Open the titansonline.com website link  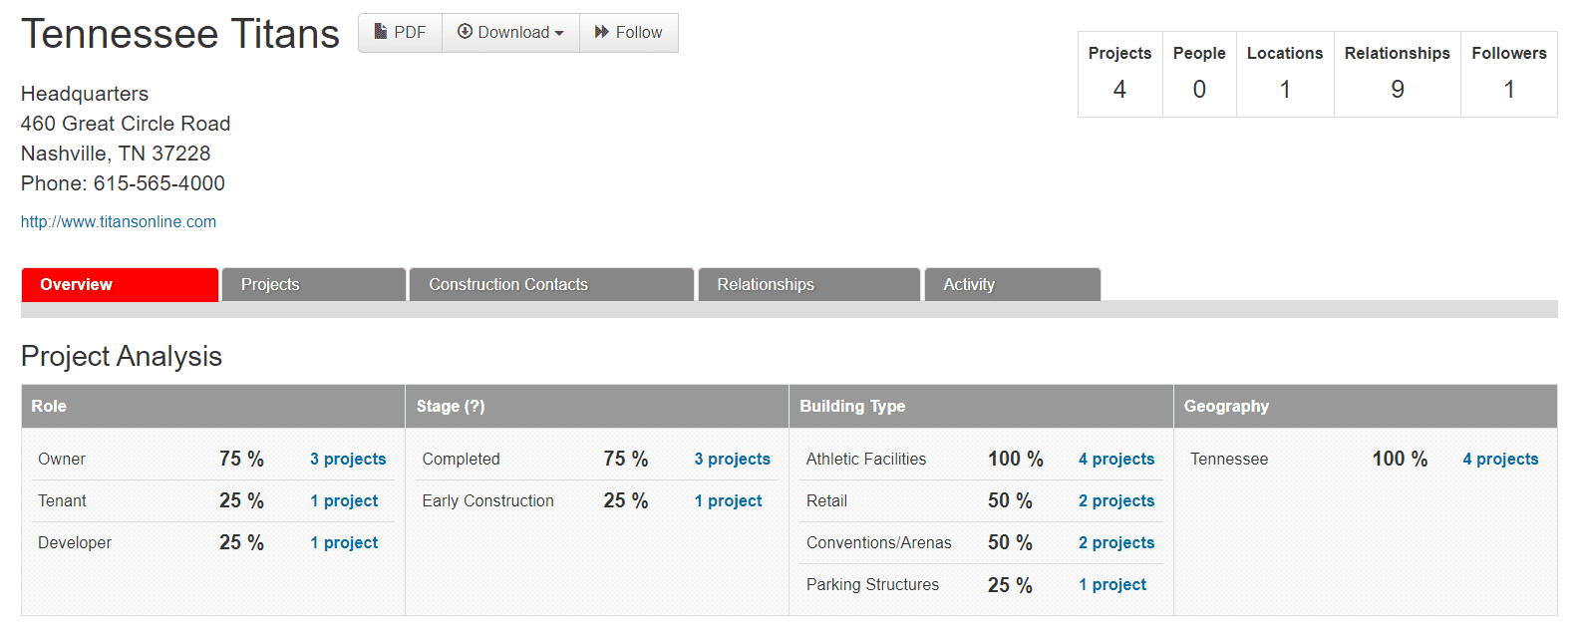[119, 221]
